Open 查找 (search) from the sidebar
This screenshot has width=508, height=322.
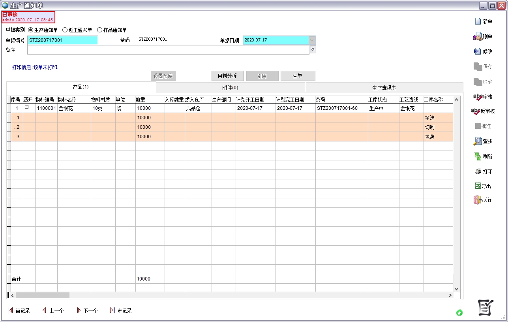click(478, 141)
